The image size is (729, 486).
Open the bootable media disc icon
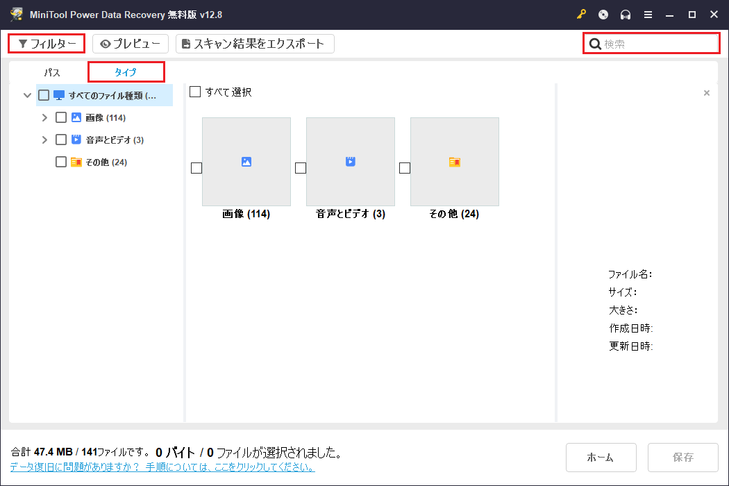point(603,15)
